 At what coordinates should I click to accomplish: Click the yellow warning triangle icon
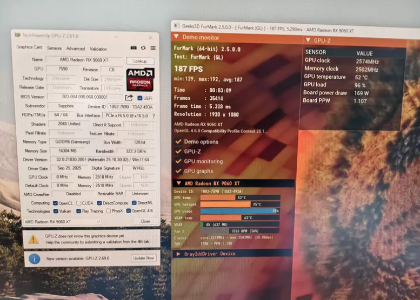tap(33, 239)
